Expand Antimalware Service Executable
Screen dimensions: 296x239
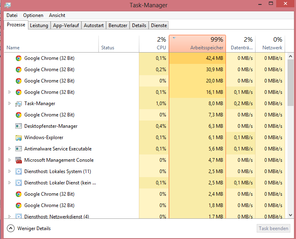pyautogui.click(x=9, y=149)
